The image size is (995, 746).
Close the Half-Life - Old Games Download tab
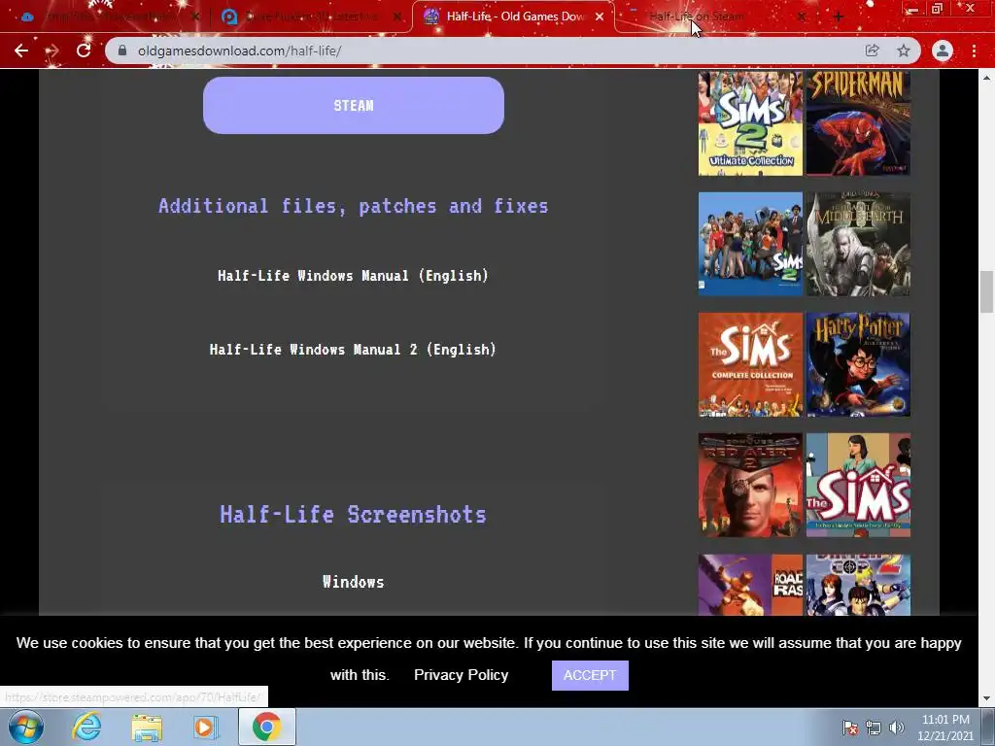[x=600, y=17]
